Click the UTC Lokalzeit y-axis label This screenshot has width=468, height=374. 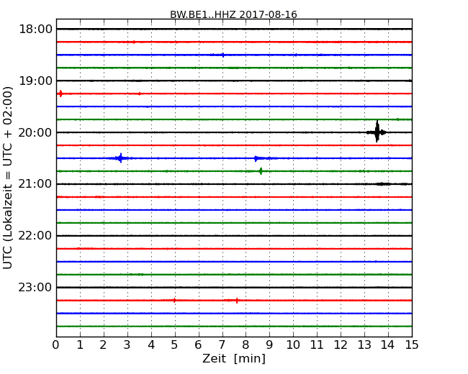8,178
